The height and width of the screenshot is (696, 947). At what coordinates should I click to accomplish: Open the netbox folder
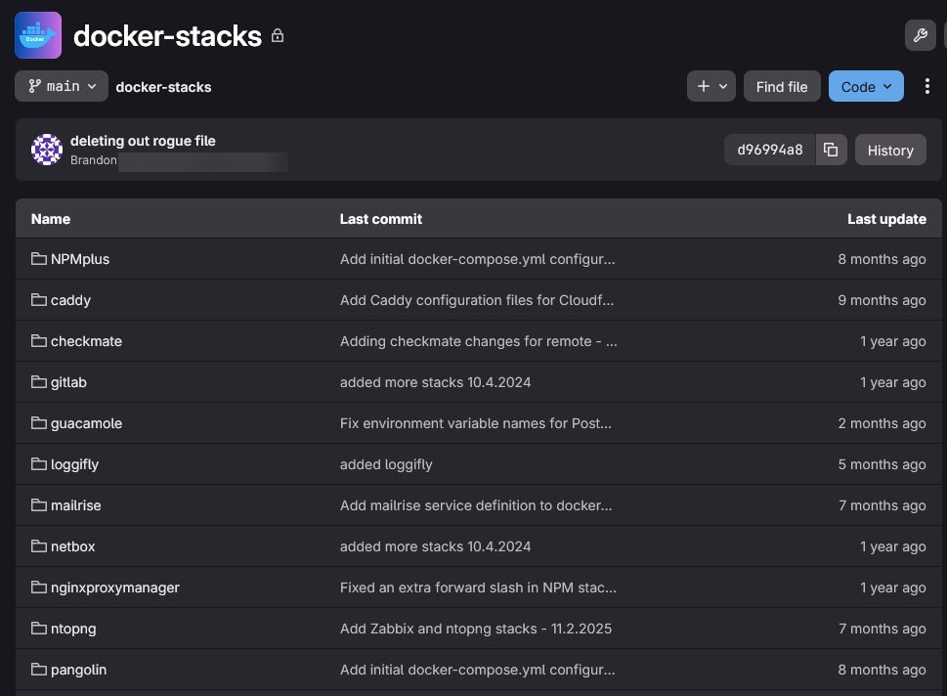73,546
